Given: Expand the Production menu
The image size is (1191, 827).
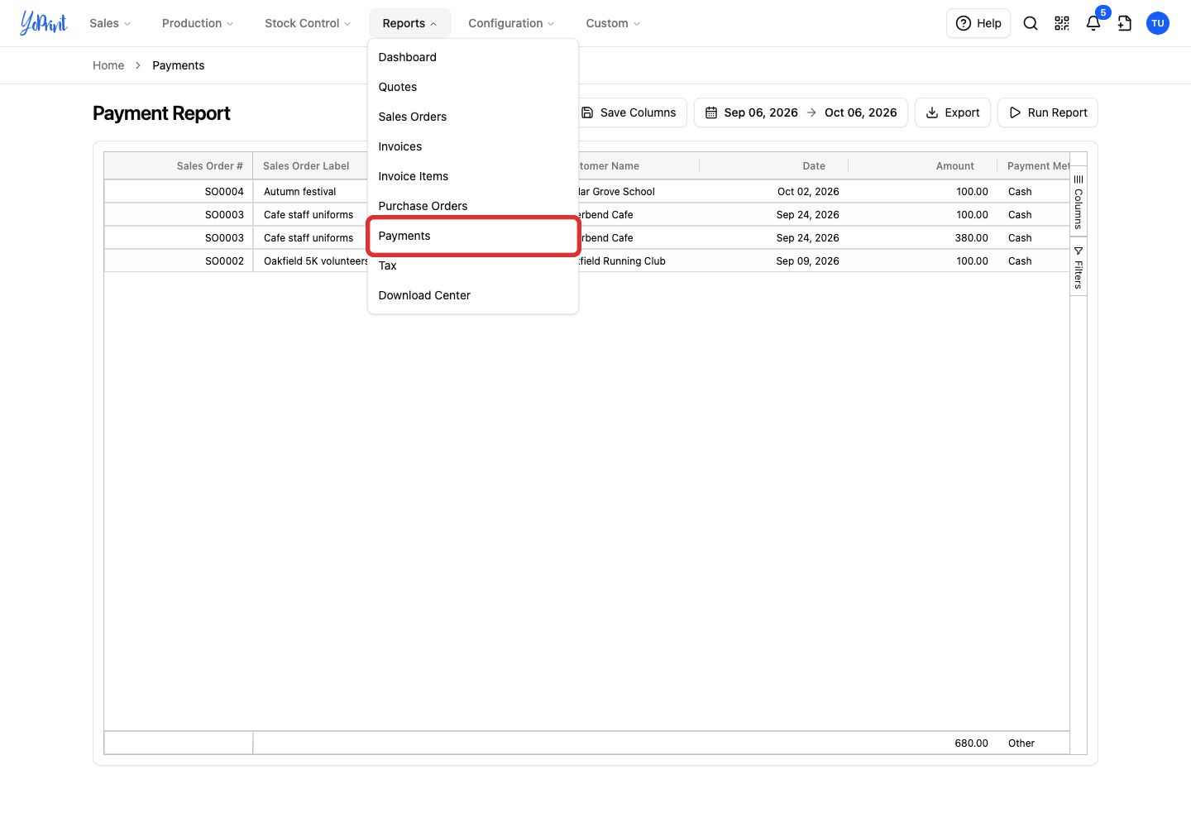Looking at the screenshot, I should (198, 23).
